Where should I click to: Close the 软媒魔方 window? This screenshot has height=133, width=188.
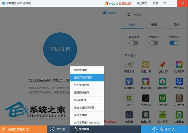[x=183, y=3]
